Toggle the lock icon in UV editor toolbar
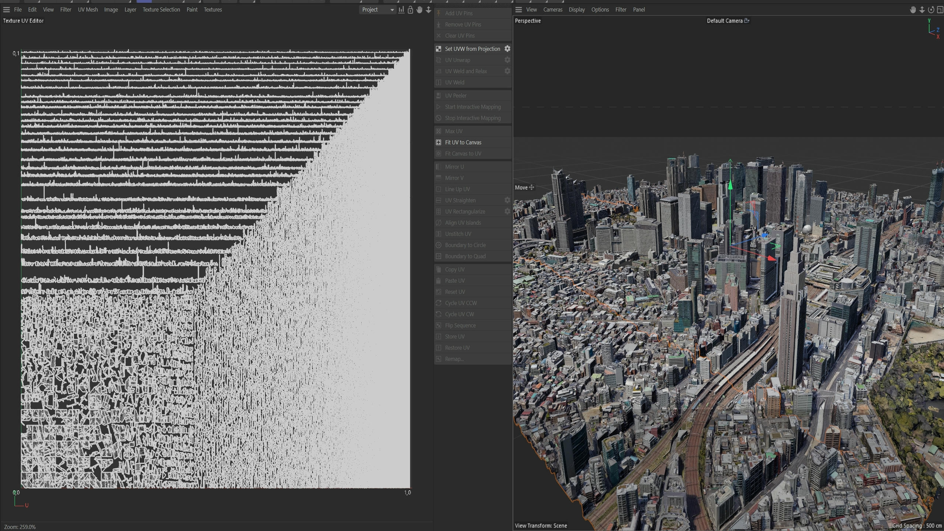Image resolution: width=944 pixels, height=531 pixels. pyautogui.click(x=410, y=10)
